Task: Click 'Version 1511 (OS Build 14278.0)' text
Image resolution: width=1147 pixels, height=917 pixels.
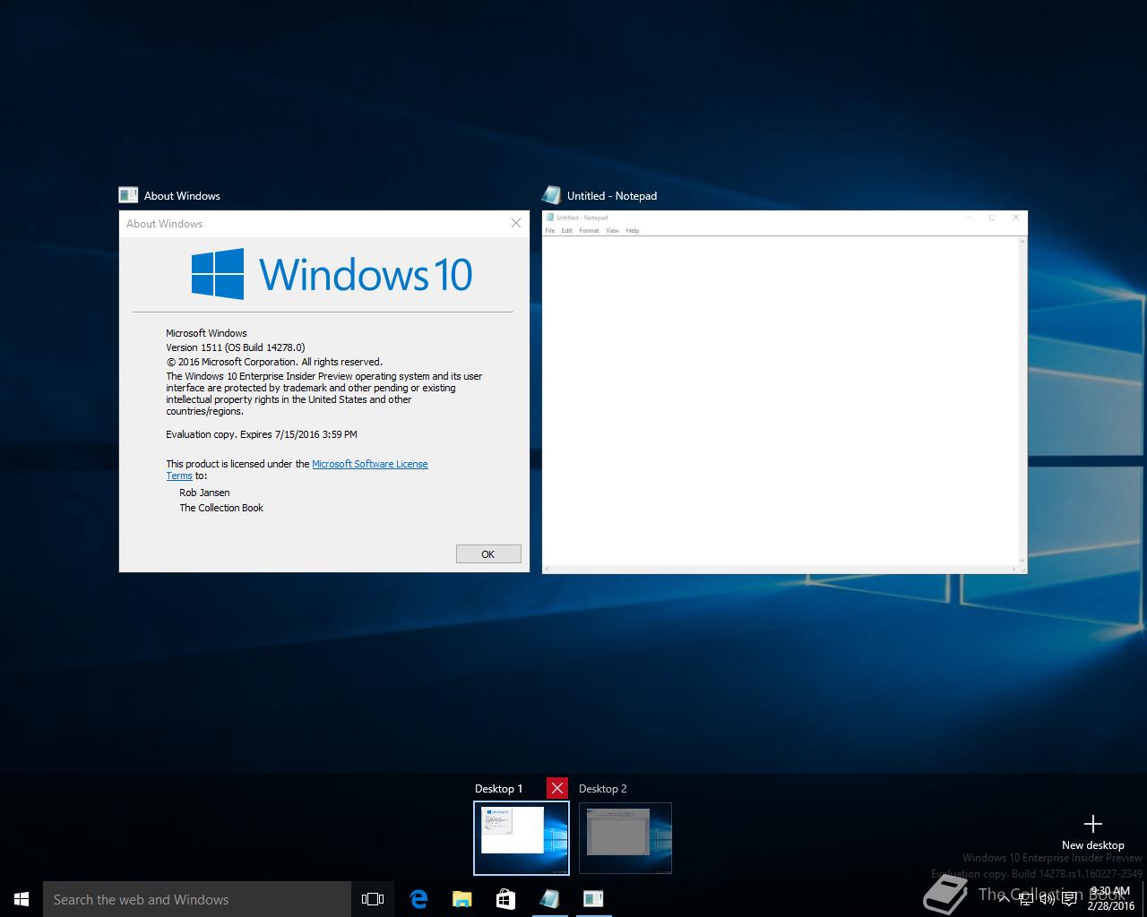Action: click(236, 347)
